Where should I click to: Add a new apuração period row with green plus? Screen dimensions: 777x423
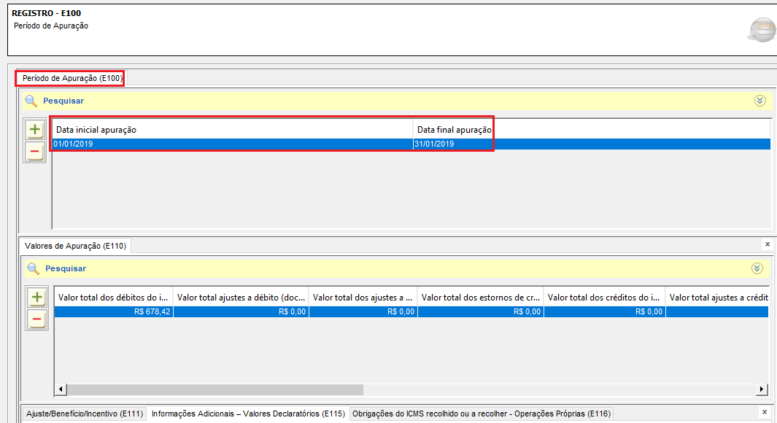(x=35, y=130)
